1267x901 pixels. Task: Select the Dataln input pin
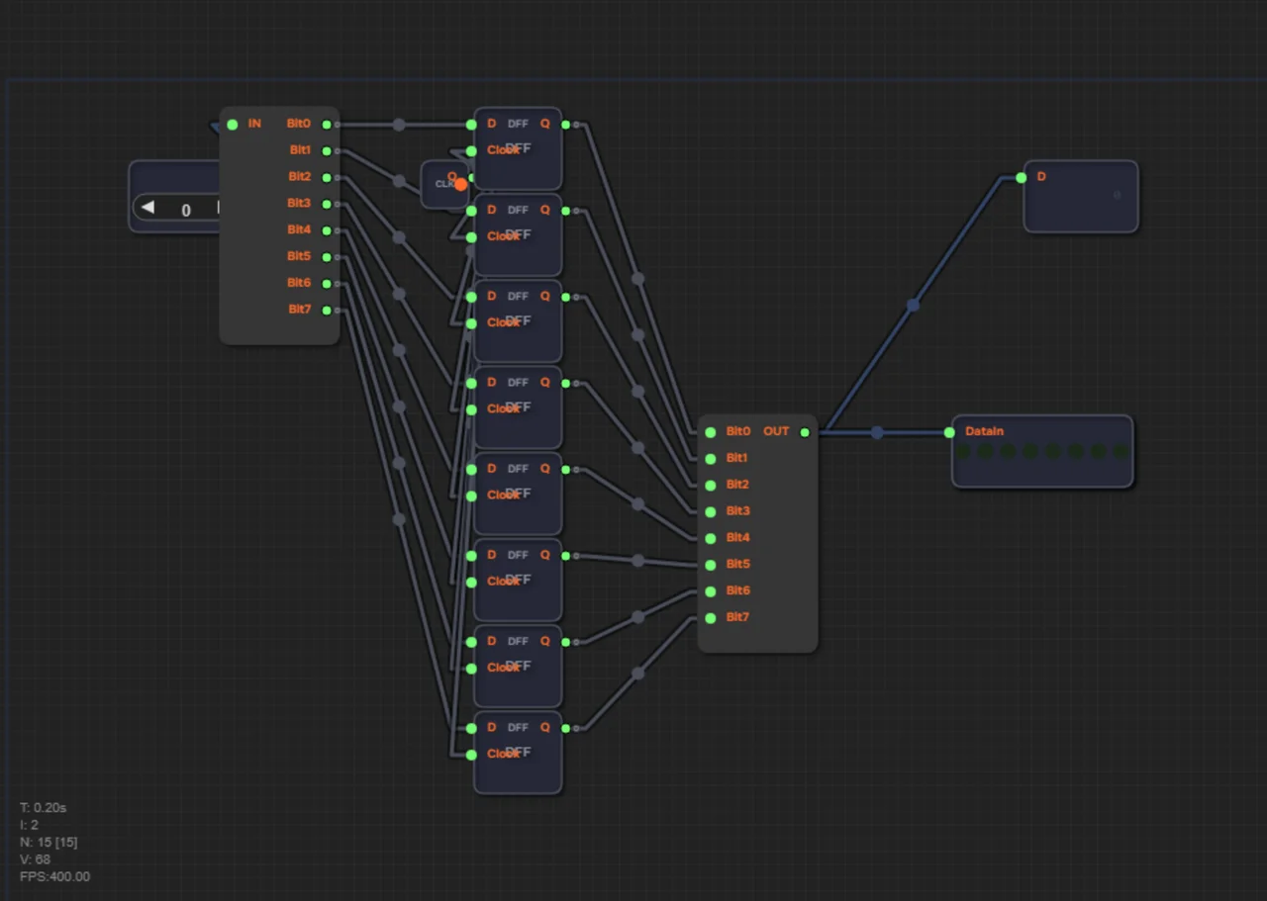(950, 432)
